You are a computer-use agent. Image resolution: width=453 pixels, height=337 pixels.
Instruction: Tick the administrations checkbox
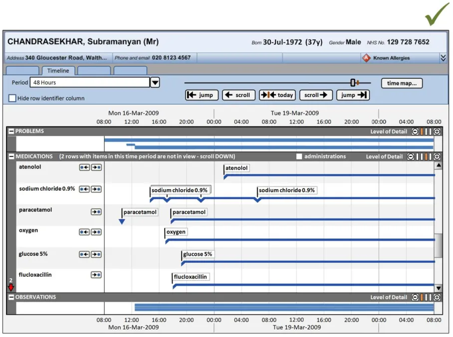pyautogui.click(x=299, y=156)
